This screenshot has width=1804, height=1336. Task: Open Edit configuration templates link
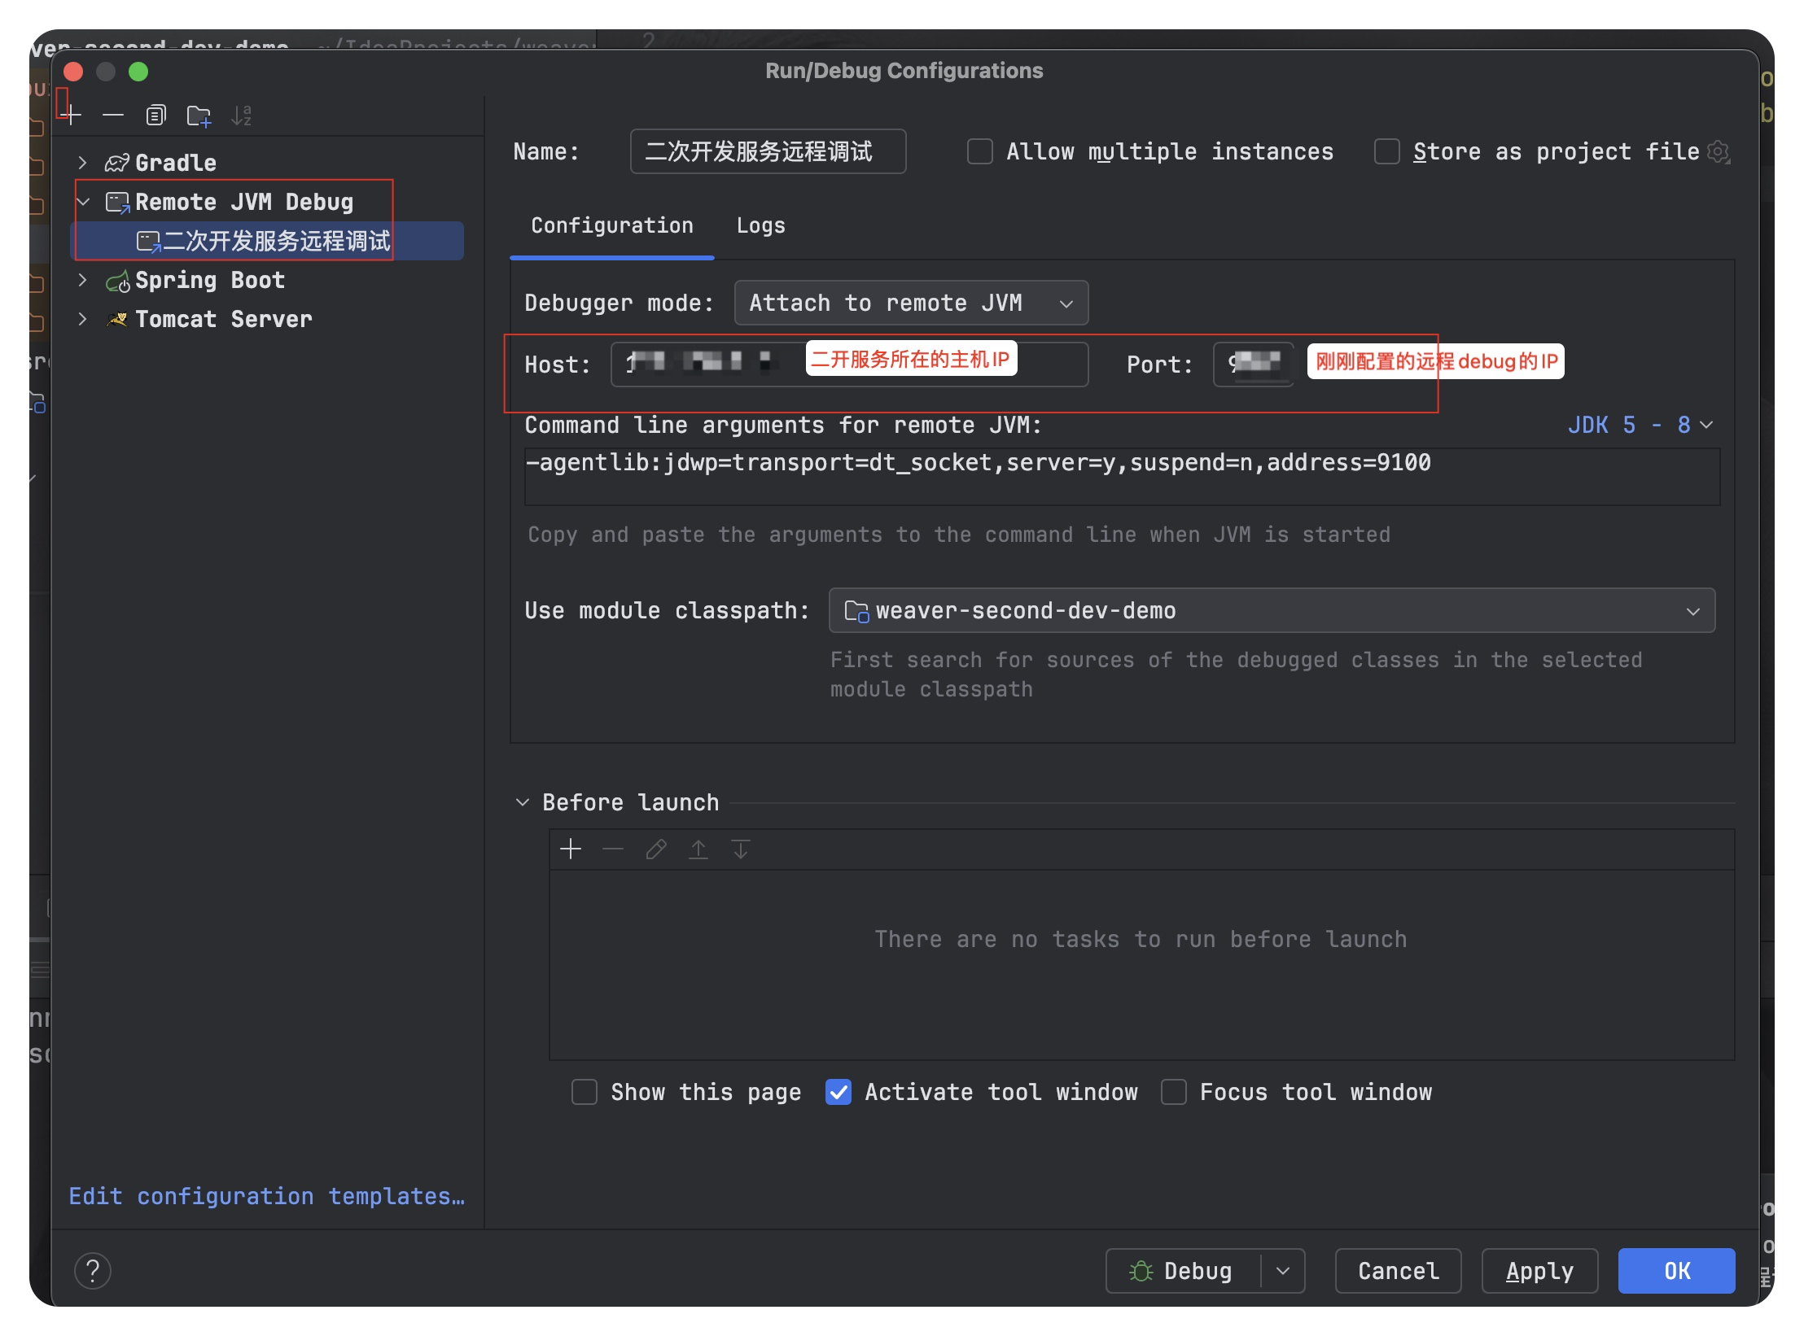click(x=267, y=1196)
